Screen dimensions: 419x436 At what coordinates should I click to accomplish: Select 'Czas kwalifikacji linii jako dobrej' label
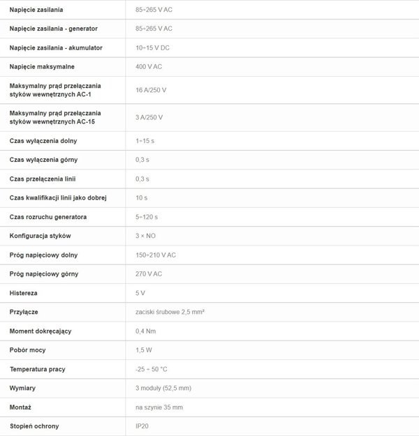tap(58, 198)
